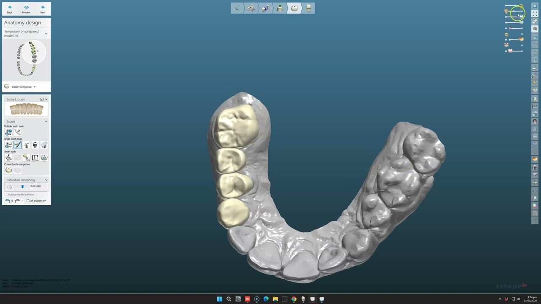Select the fifth Single tooth tools icon

point(44,145)
